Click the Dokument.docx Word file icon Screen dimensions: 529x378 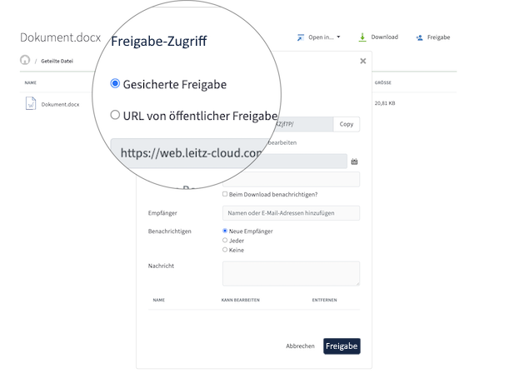coord(31,103)
